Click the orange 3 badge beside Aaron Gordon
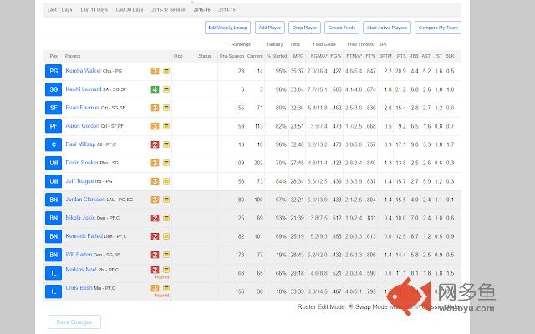Image resolution: width=535 pixels, height=334 pixels. 155,126
